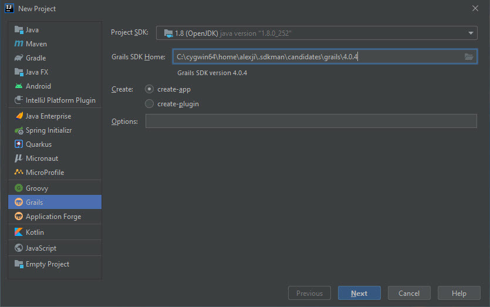
Task: Click 'Grails SDK version 4.0.4' text
Action: 212,73
